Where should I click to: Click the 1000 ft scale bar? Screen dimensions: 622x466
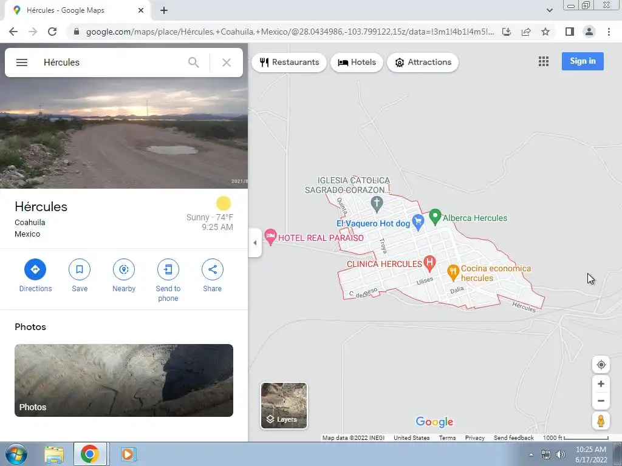[x=576, y=438]
